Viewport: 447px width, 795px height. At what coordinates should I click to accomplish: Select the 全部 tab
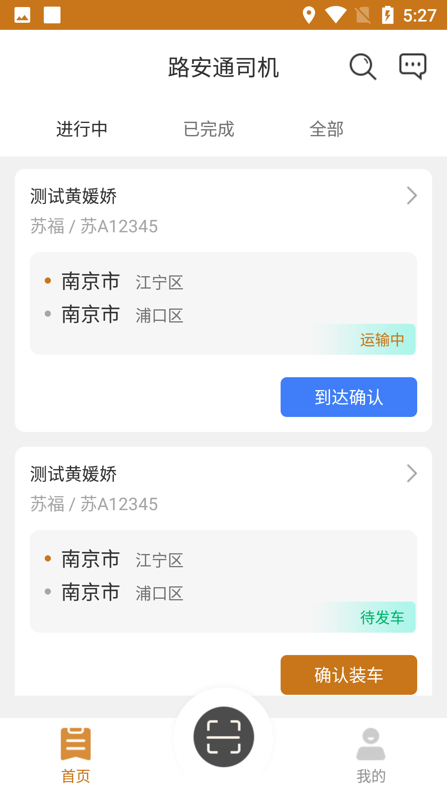coord(327,129)
